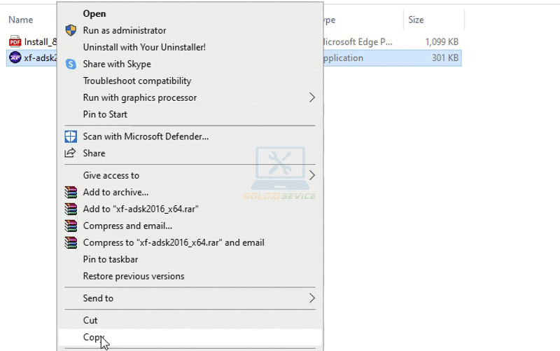This screenshot has height=351, width=560.
Task: Sort files by the Size column header
Action: point(416,20)
